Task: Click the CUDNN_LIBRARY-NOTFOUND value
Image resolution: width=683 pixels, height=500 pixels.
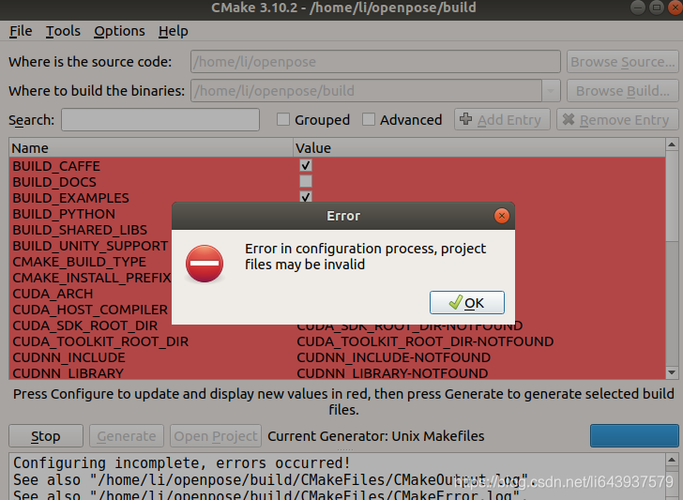Action: pyautogui.click(x=392, y=373)
